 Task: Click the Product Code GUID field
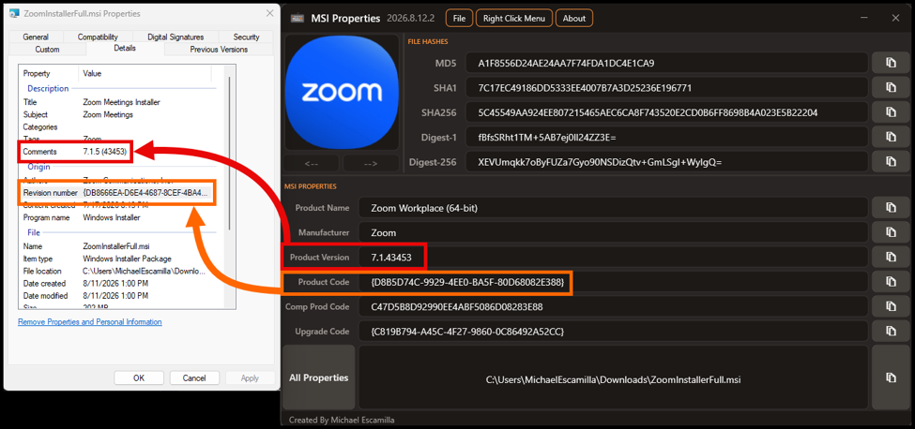613,282
